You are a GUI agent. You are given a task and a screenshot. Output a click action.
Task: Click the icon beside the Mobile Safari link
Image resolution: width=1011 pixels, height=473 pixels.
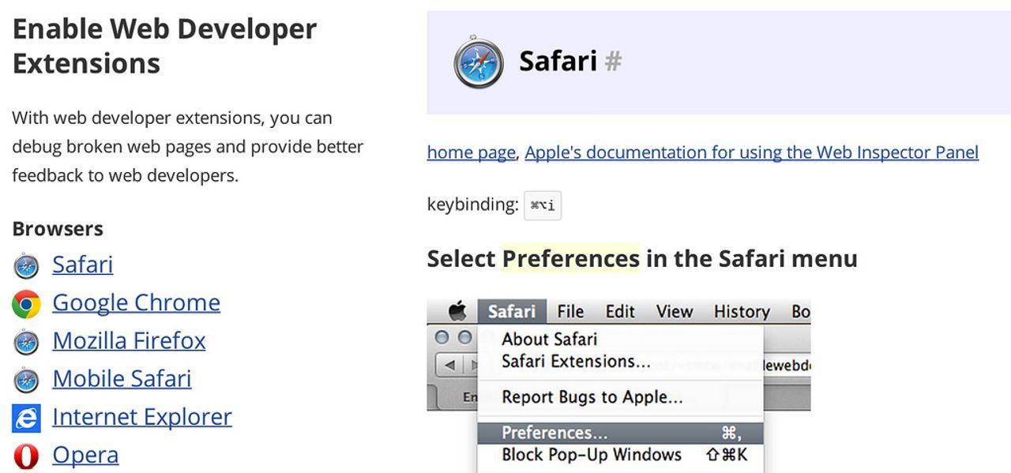click(26, 380)
